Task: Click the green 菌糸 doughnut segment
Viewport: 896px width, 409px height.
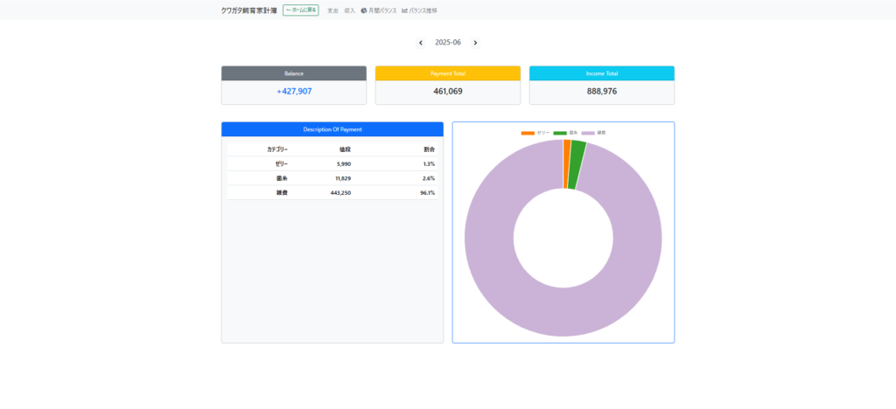Action: (577, 165)
